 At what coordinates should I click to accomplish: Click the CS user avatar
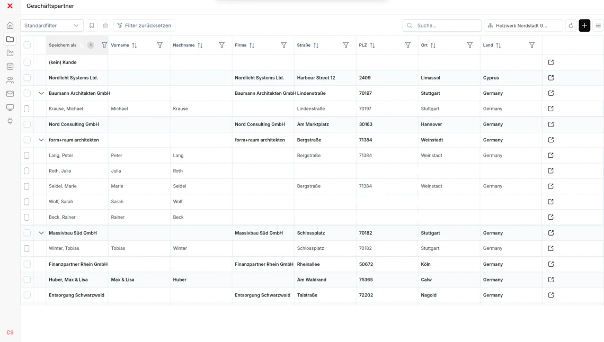click(10, 332)
